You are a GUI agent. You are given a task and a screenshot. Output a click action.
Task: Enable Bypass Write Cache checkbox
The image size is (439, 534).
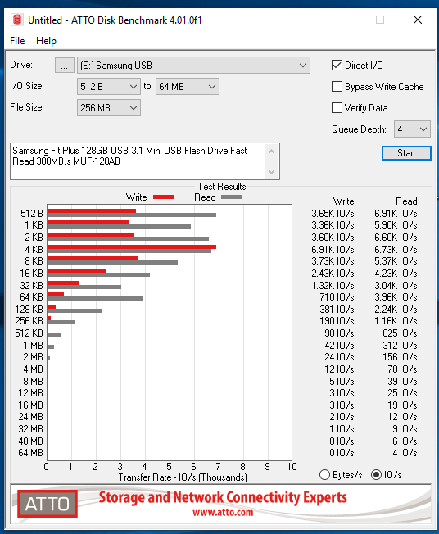[337, 87]
